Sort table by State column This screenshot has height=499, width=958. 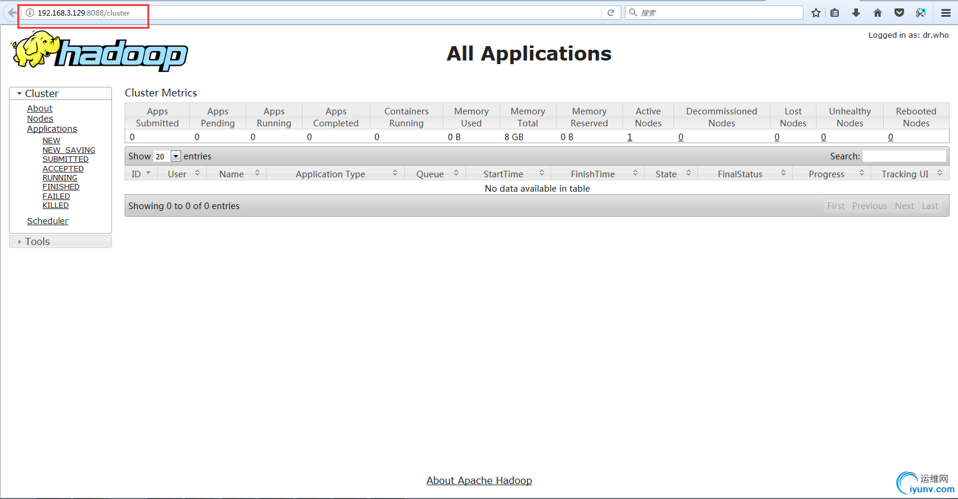tap(671, 174)
